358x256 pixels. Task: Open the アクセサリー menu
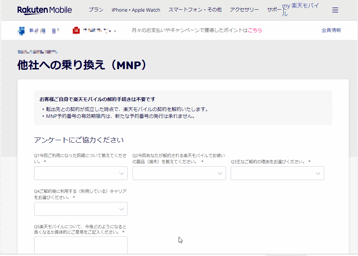pyautogui.click(x=244, y=10)
